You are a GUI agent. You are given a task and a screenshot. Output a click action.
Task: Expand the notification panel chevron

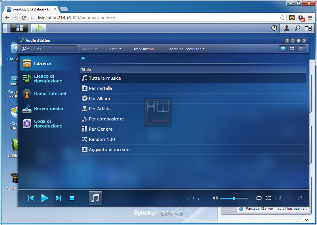pyautogui.click(x=307, y=220)
